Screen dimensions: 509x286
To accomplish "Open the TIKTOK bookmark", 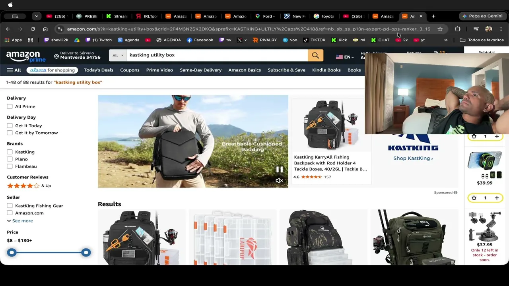I will (x=314, y=40).
